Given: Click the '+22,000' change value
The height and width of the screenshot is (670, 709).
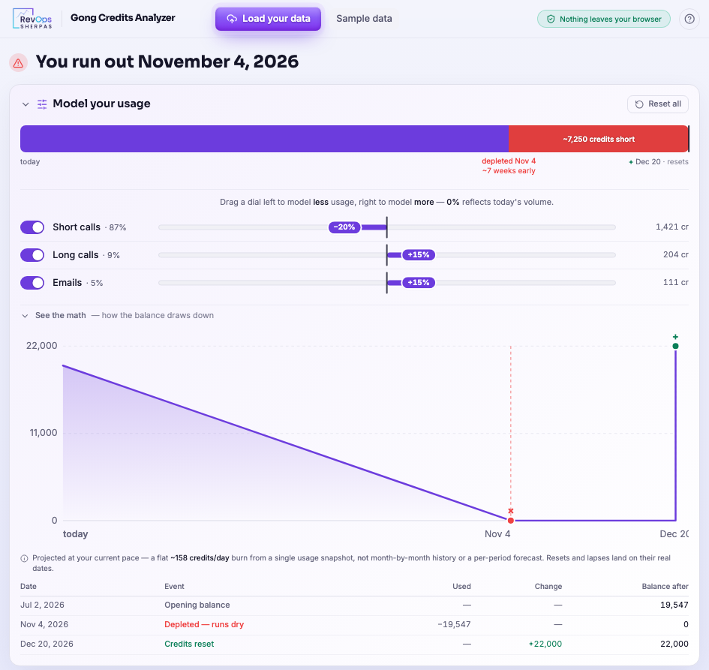Looking at the screenshot, I should 545,644.
